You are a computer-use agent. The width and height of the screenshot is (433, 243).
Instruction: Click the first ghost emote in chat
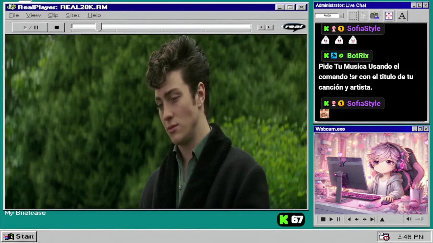325,40
